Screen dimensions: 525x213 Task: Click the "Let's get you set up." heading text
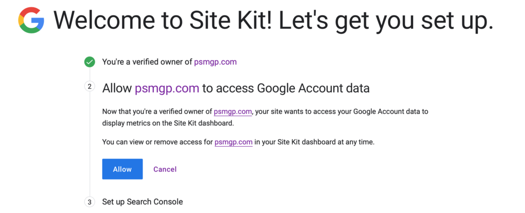click(x=386, y=21)
